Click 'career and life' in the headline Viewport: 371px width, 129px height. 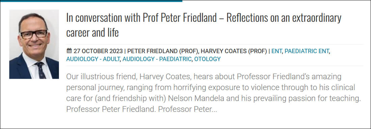point(92,33)
